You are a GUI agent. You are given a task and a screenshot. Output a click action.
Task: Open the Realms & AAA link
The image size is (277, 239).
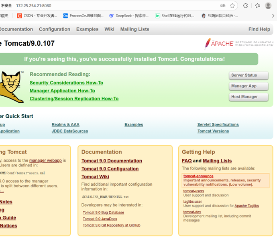pos(65,125)
